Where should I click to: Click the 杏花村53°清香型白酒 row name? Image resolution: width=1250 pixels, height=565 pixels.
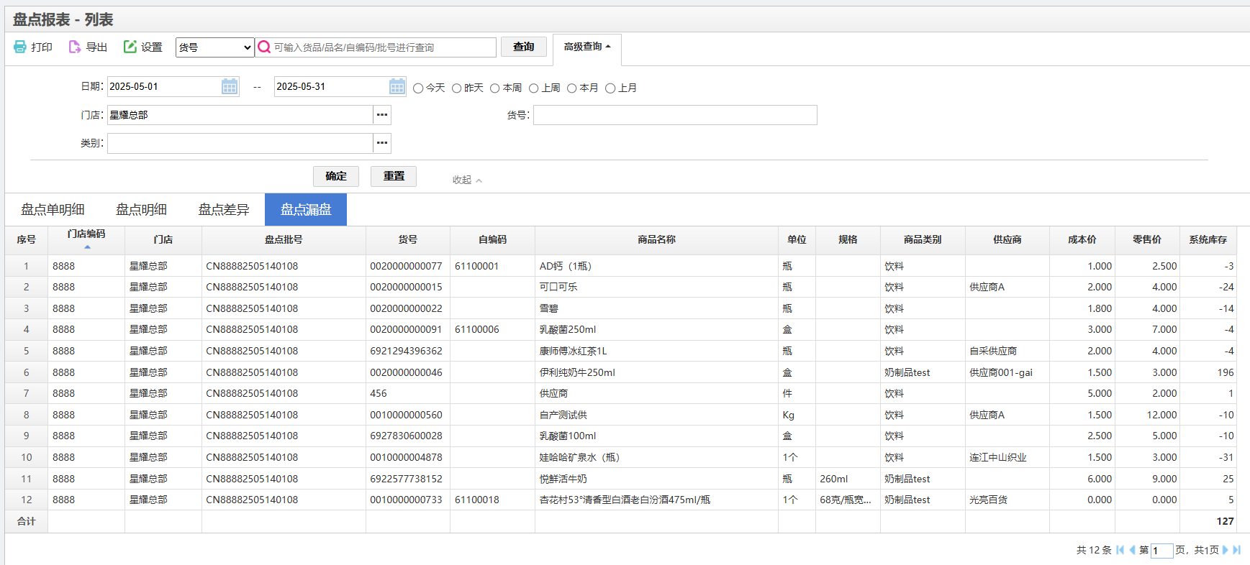(x=625, y=500)
